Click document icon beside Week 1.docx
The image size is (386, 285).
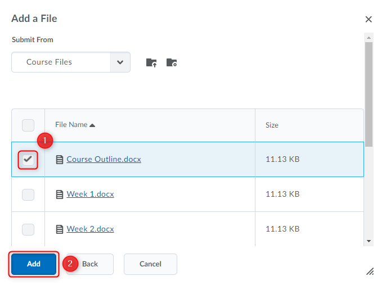[x=60, y=194]
